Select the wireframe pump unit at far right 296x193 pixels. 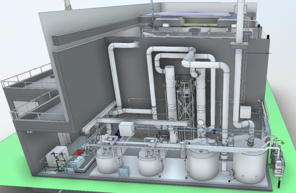[x=280, y=162]
